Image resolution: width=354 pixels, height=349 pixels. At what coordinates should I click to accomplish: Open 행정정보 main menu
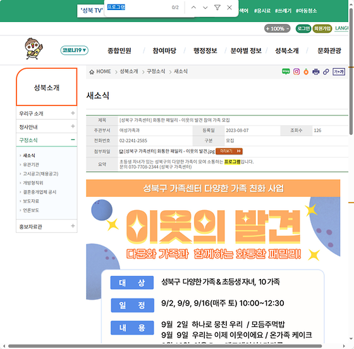pos(205,50)
